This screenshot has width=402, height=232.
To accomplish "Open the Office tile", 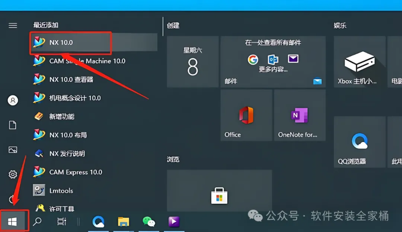I will [x=246, y=115].
